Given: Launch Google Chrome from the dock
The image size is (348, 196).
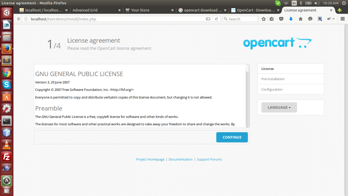Looking at the screenshot, I should pyautogui.click(x=6, y=73).
